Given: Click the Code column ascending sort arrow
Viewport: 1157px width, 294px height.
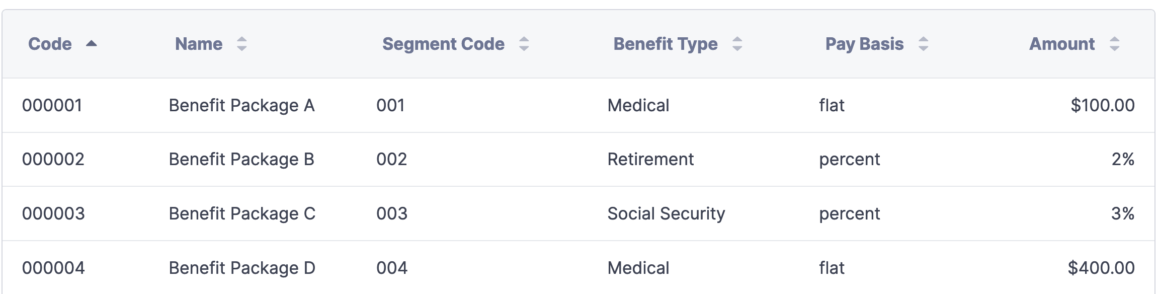Looking at the screenshot, I should coord(91,44).
